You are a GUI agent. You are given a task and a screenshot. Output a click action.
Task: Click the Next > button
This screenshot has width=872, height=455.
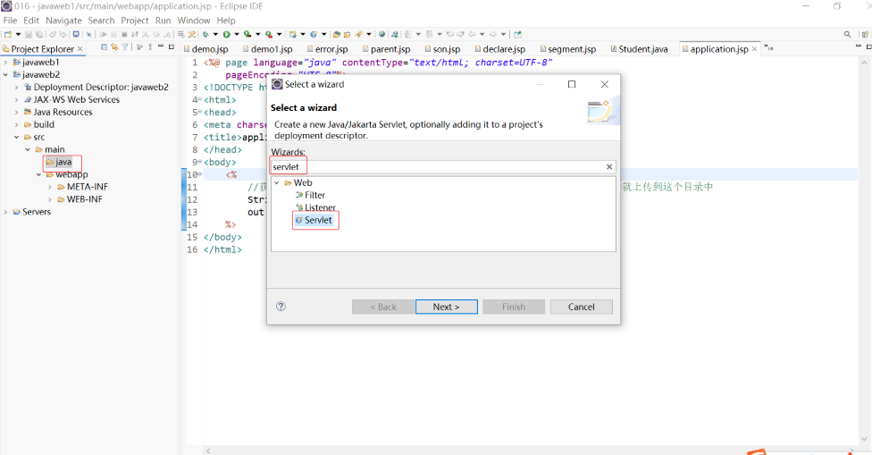446,307
